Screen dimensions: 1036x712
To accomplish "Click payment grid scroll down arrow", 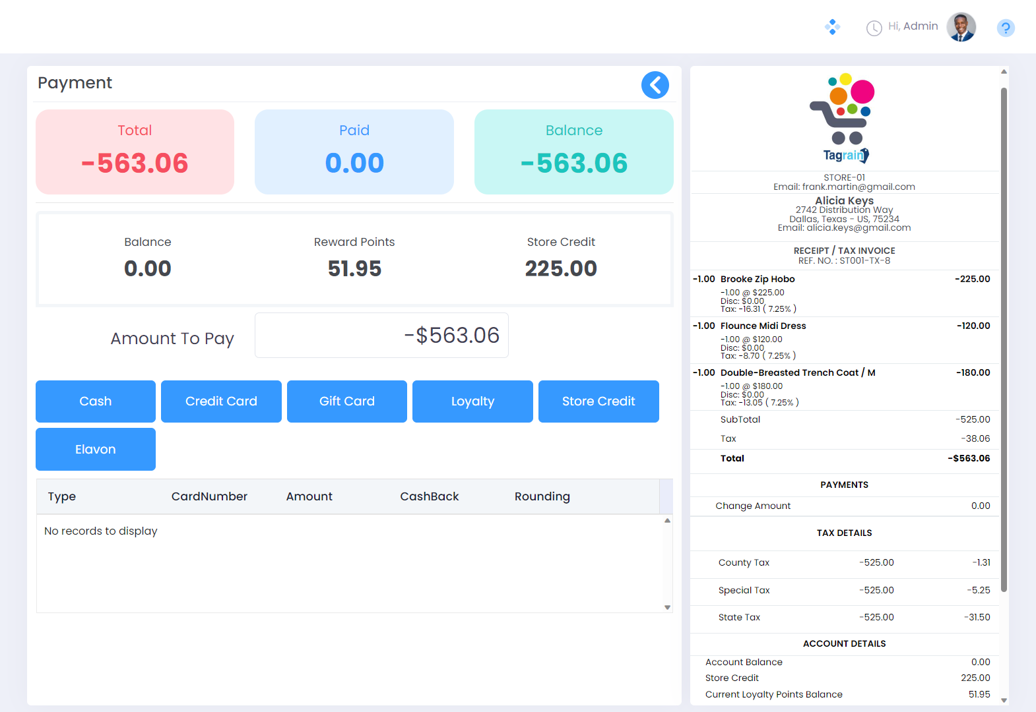I will click(667, 607).
